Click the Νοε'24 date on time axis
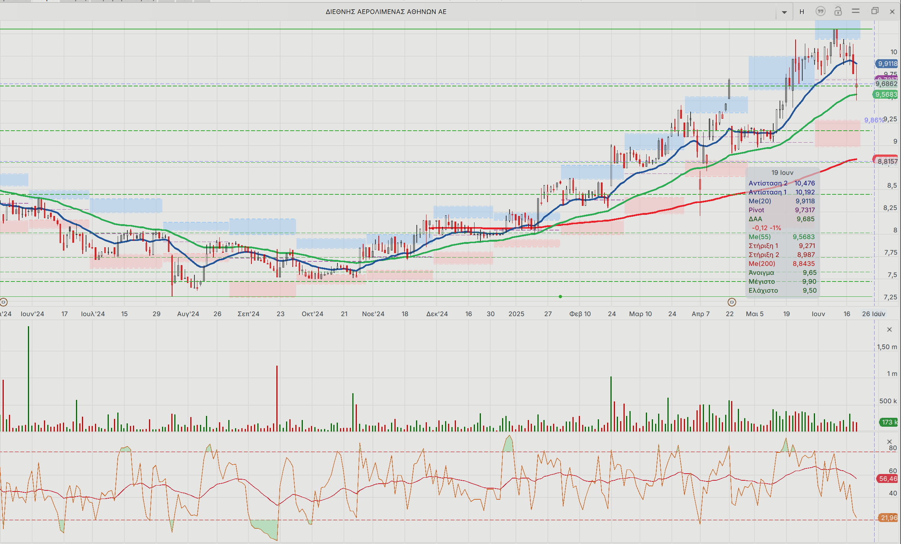This screenshot has width=901, height=544. click(373, 314)
